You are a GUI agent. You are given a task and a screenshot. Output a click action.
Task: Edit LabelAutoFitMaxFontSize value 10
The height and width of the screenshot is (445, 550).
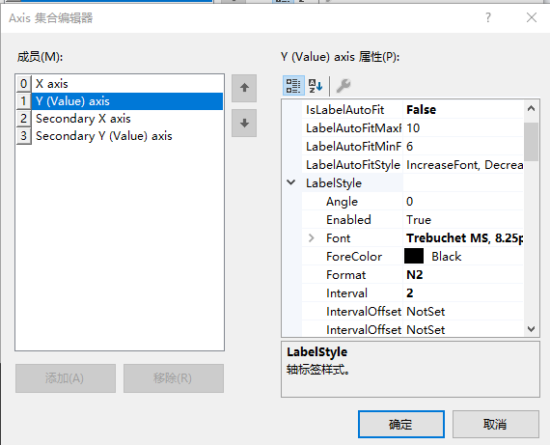(463, 128)
